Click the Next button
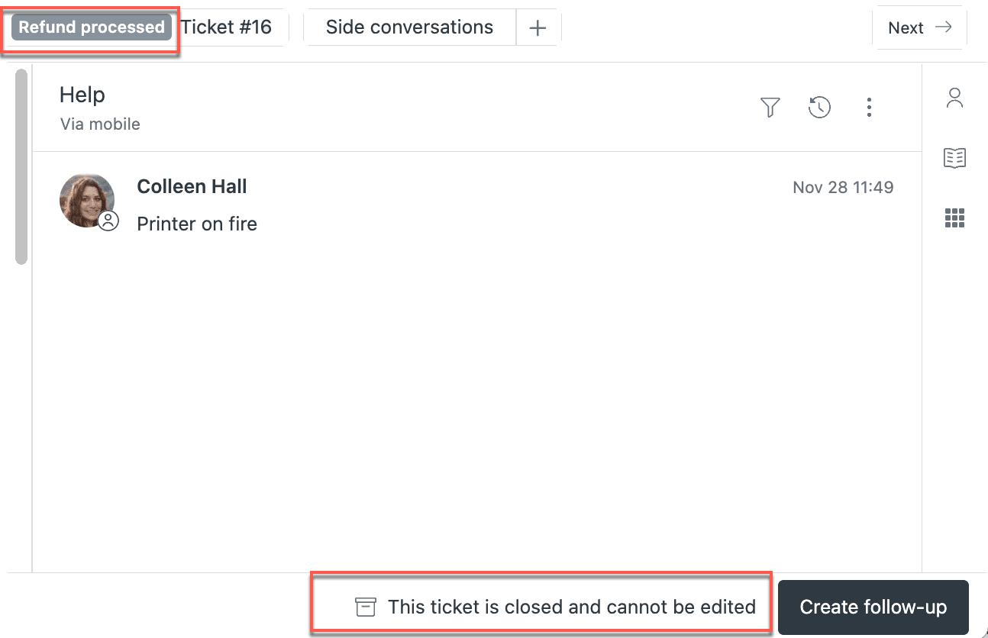The height and width of the screenshot is (638, 988). 919,27
